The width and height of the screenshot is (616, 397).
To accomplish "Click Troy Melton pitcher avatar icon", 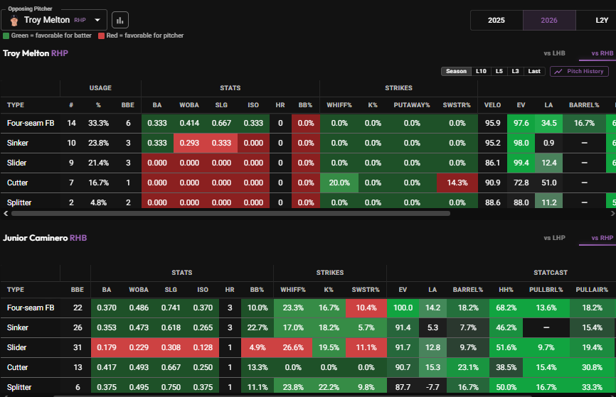I will click(x=14, y=21).
